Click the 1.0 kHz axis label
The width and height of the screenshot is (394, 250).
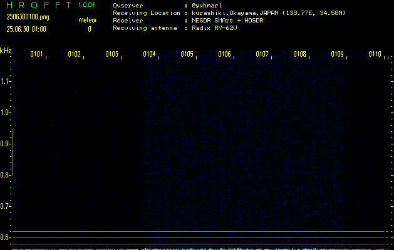5,112
